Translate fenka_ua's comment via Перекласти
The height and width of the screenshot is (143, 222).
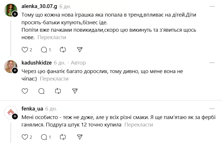[x=139, y=125]
